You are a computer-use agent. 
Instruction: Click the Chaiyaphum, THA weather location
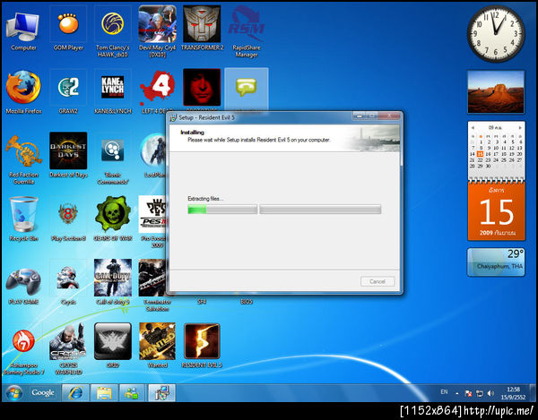499,266
